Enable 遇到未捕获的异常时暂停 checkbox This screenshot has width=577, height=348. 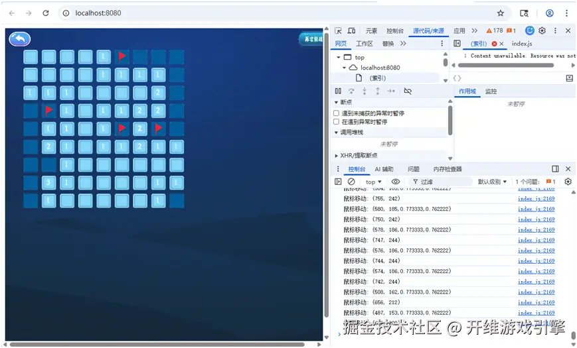[337, 113]
